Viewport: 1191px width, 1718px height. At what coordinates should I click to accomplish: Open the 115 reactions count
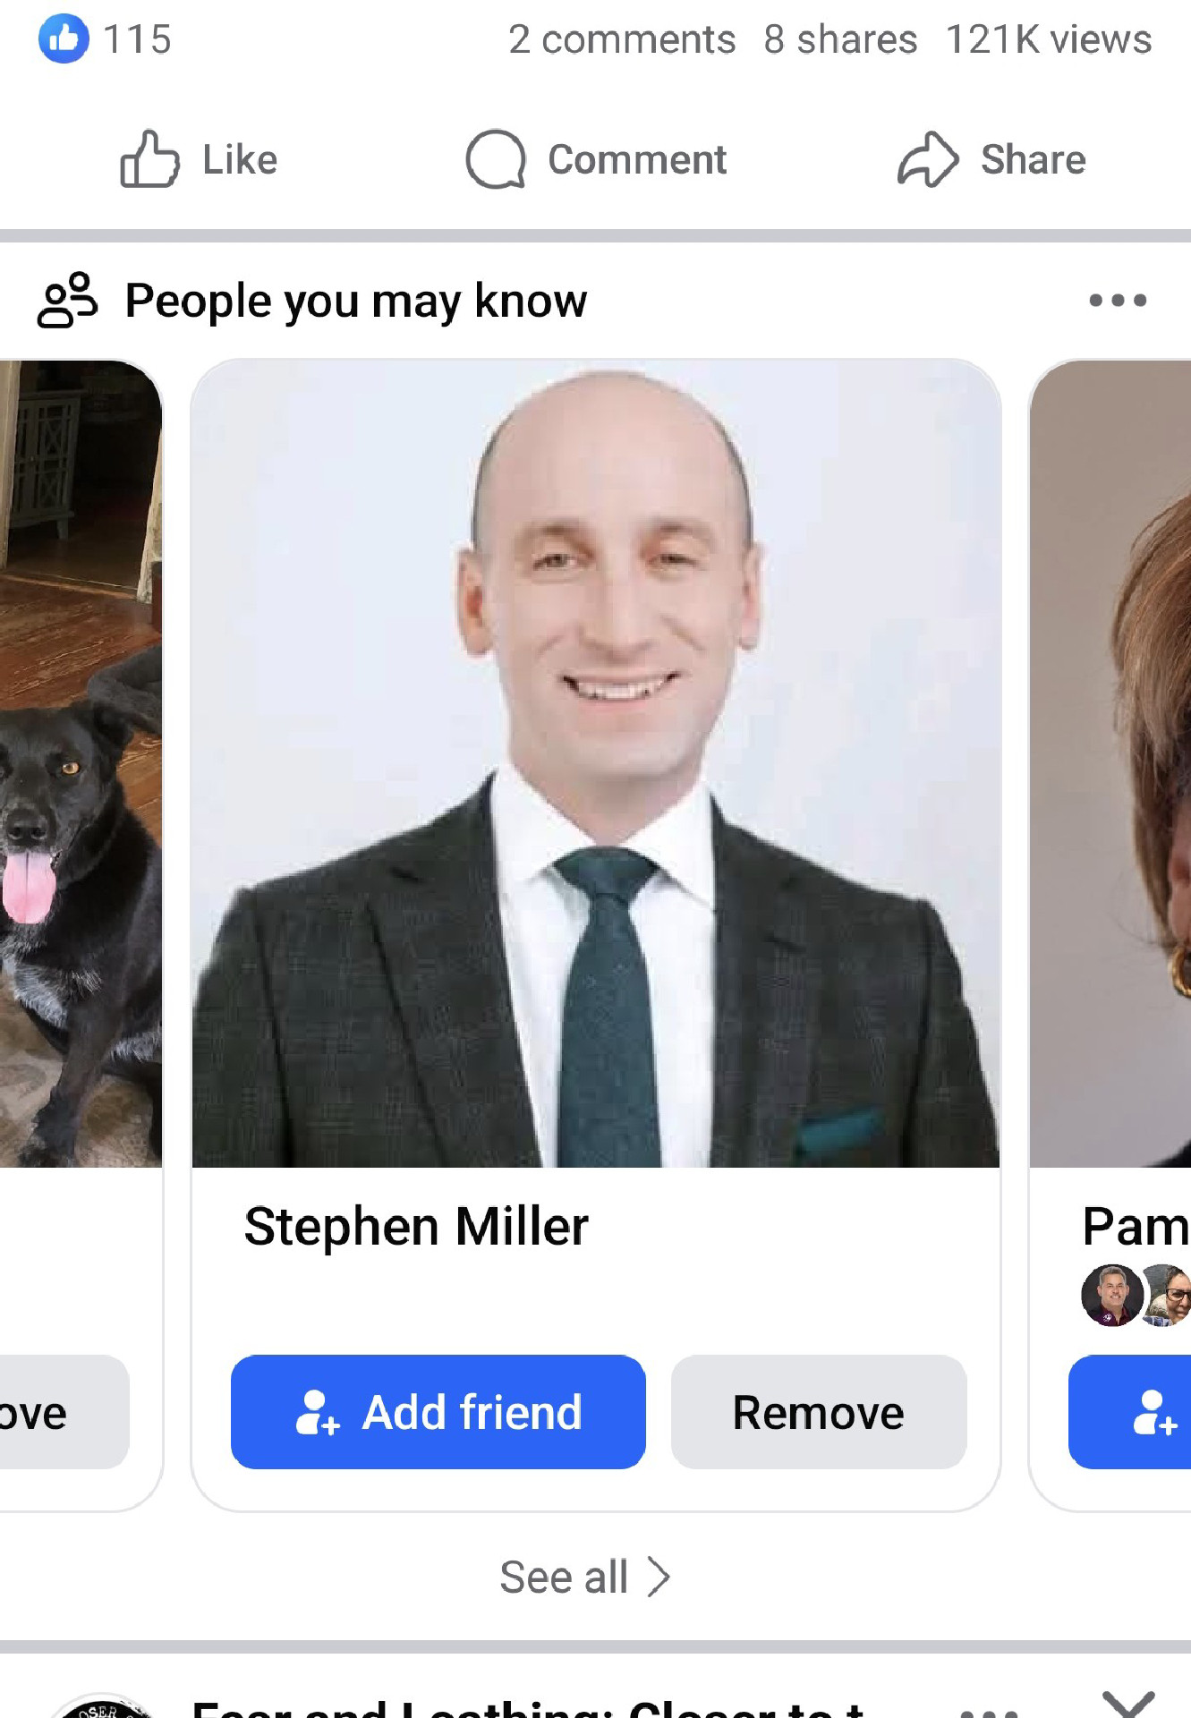tap(137, 39)
